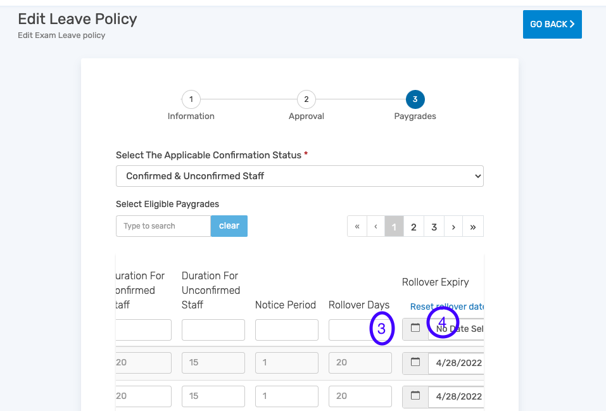Open calendar icon beside No Date Selected
Screen dimensions: 606x411
pos(415,329)
